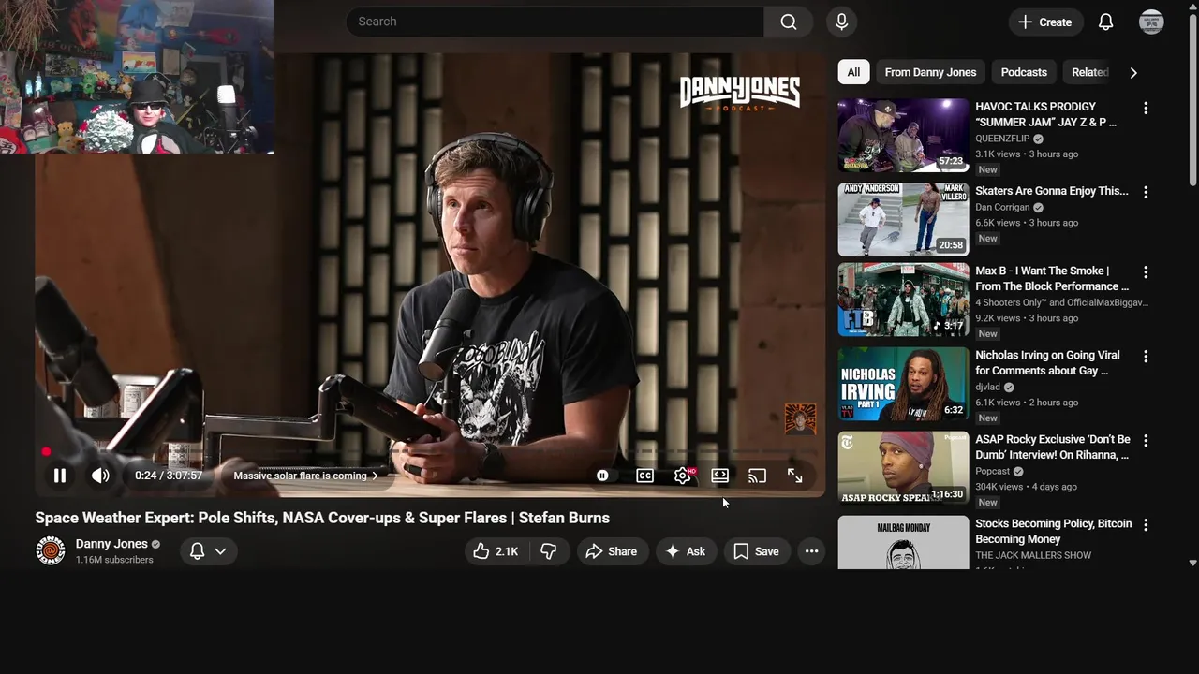Open ASAP Rocky Exclusive interview title
The height and width of the screenshot is (674, 1199).
pos(1053,447)
